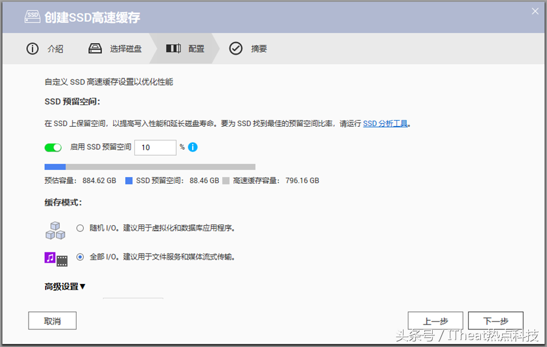Click the configuration bars icon beside 配置
Viewport: 547px width, 347px height.
[x=173, y=49]
